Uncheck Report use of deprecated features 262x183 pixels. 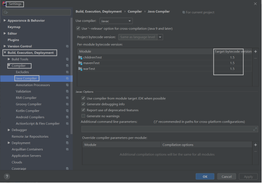point(83,110)
